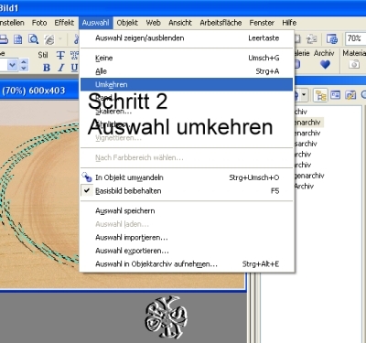
Task: Choose In Objekt umwandeln
Action: [187, 177]
